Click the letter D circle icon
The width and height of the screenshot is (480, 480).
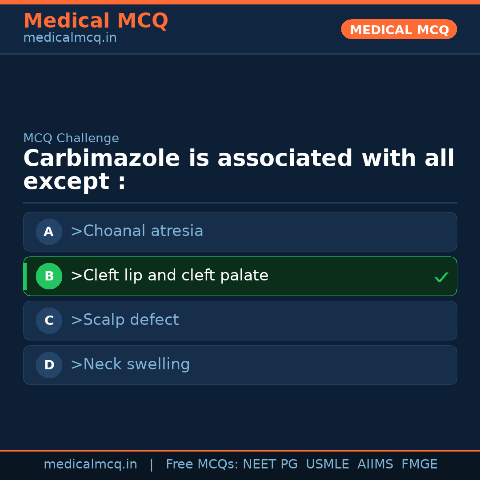[x=49, y=365]
